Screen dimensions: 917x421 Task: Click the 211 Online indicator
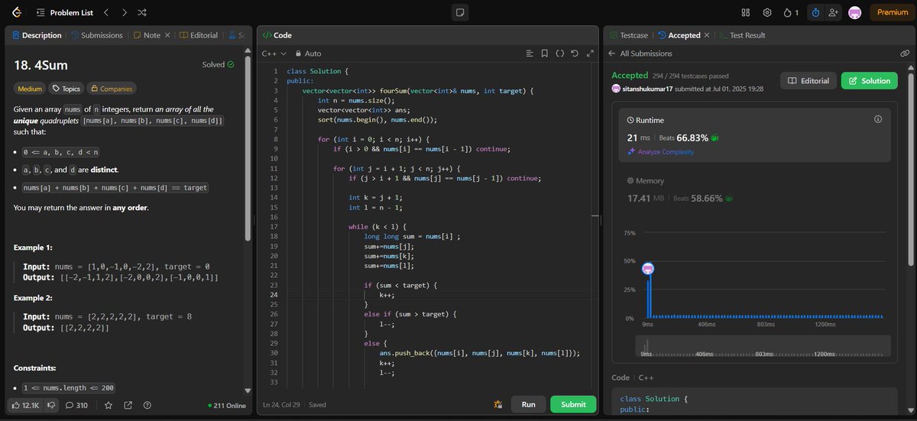(227, 405)
